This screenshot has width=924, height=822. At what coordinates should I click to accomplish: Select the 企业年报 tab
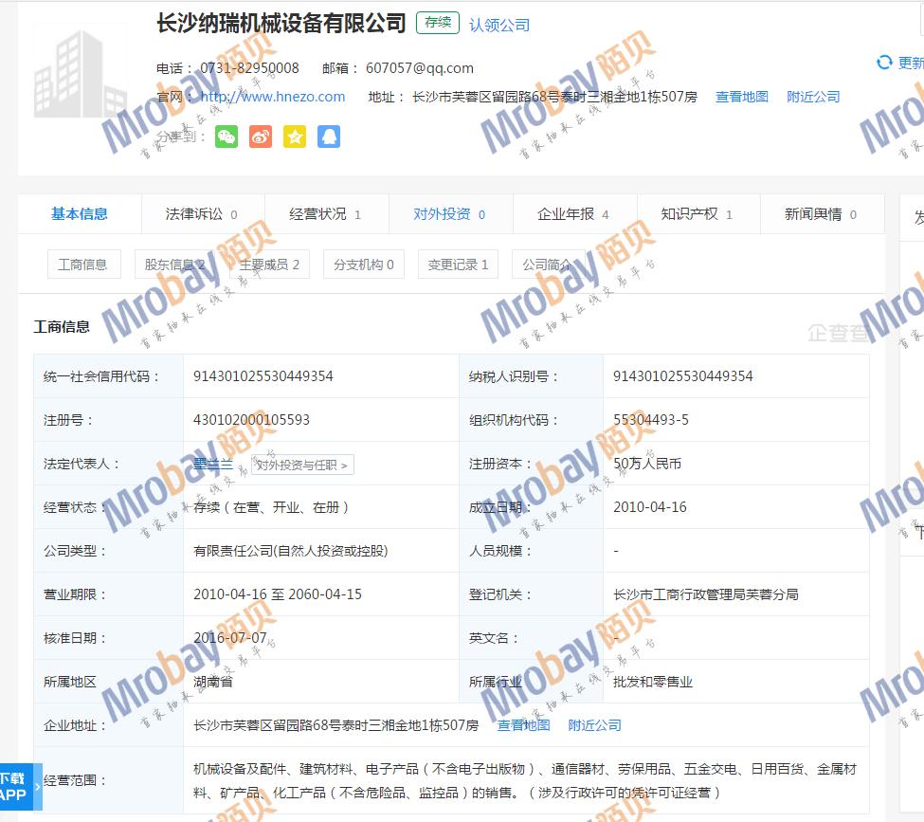point(573,214)
